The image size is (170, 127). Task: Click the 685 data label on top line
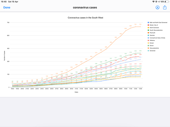click(x=131, y=26)
